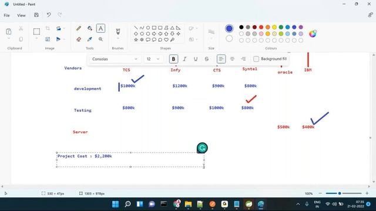Viewport: 376px width, 211px height.
Task: Open the Edit colours wheel
Action: click(x=313, y=34)
